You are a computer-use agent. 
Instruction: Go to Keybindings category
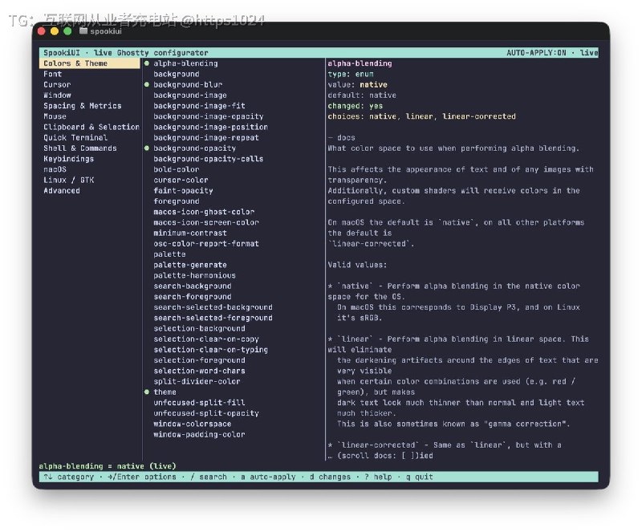69,159
